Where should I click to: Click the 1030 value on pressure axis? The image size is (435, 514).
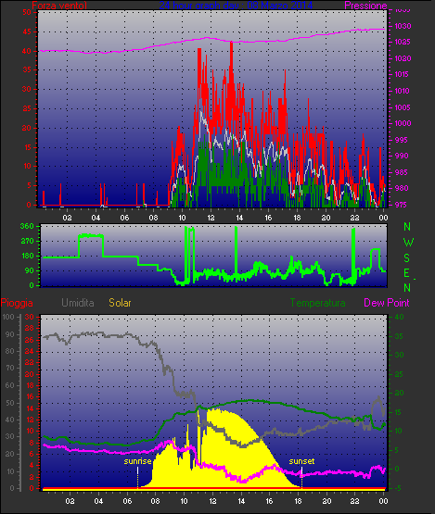click(x=403, y=26)
